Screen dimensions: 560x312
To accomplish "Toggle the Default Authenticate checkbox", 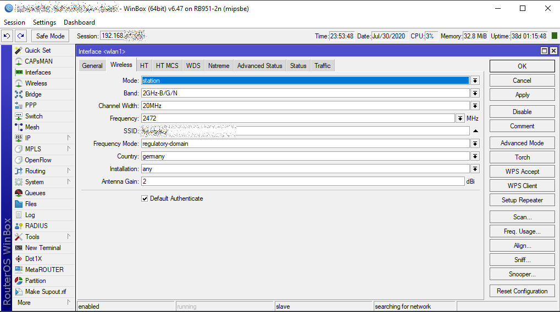I will click(145, 198).
